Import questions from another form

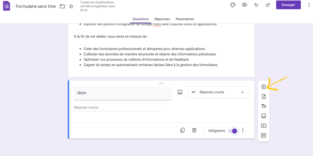point(263,97)
